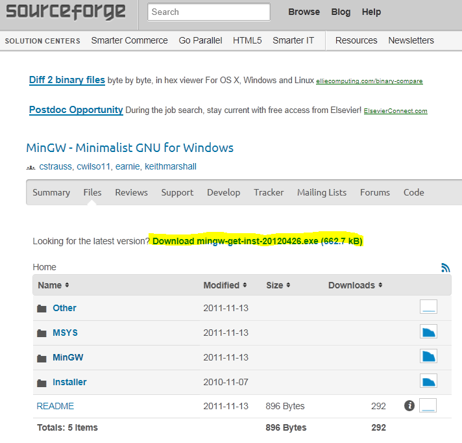Screen dimensions: 462x443
Task: Open the Smarter IT solution center
Action: (x=293, y=40)
